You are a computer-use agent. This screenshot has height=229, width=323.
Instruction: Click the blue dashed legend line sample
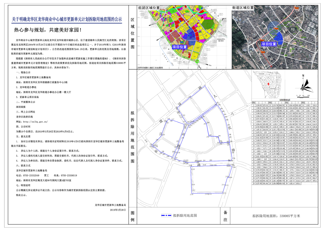166,216
